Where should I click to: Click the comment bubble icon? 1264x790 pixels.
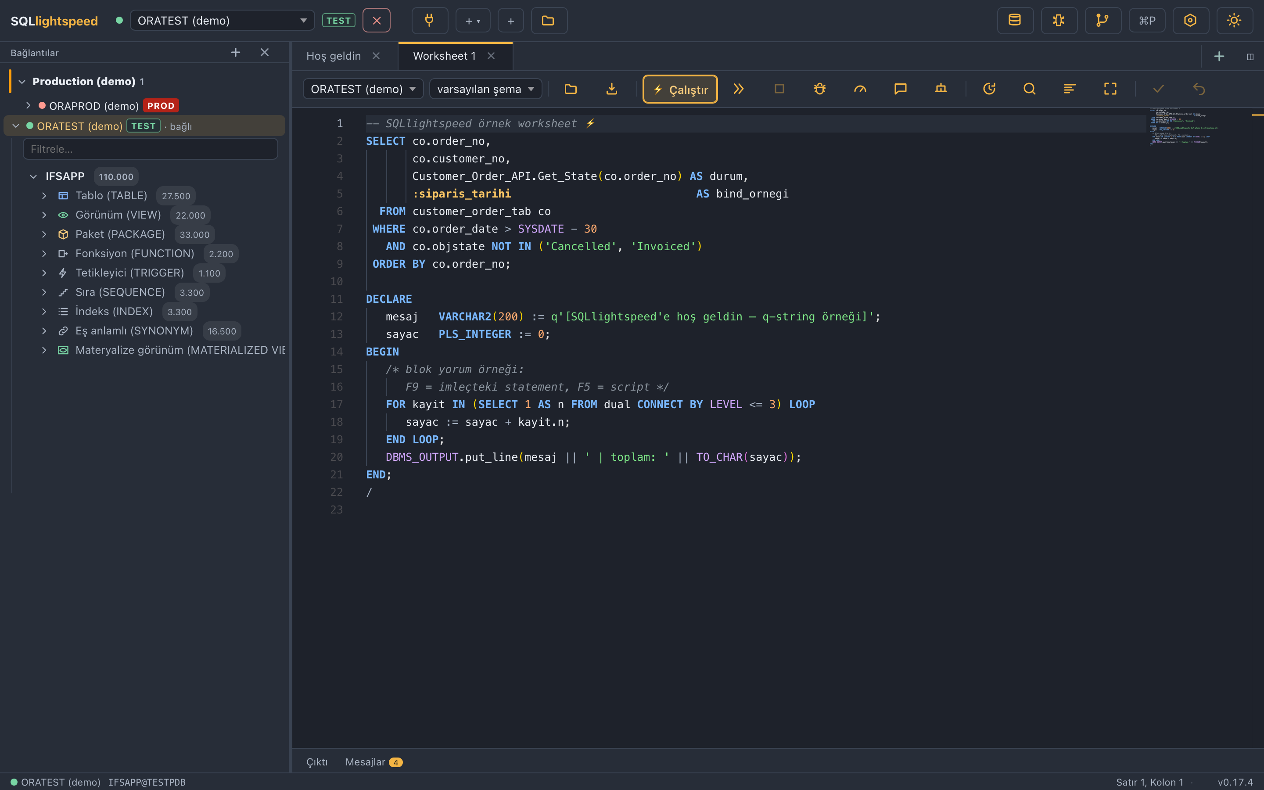(901, 89)
